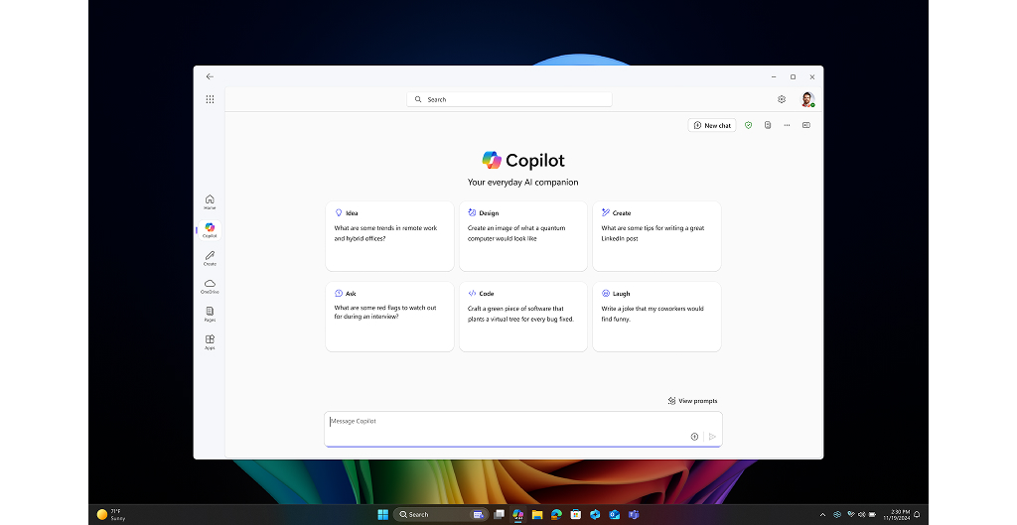
Task: Open the user profile avatar
Action: (x=807, y=99)
